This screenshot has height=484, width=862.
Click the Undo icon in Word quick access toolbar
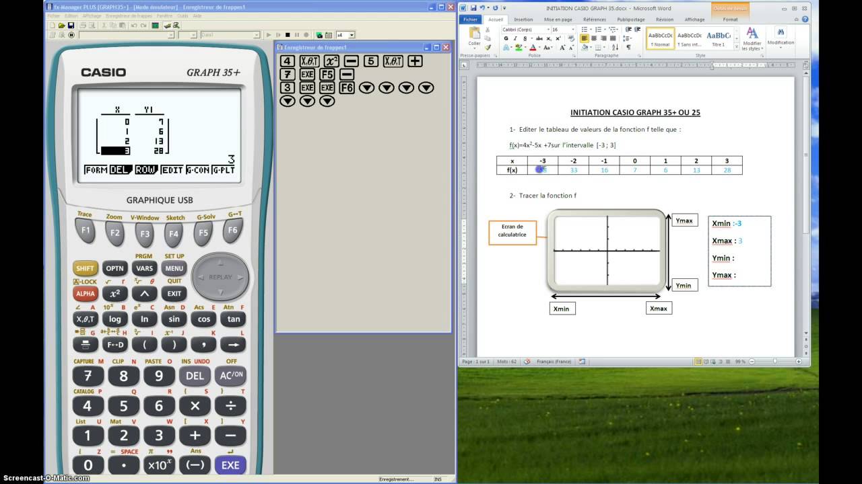point(482,8)
